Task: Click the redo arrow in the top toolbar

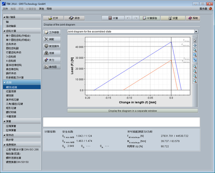Action: point(135,18)
